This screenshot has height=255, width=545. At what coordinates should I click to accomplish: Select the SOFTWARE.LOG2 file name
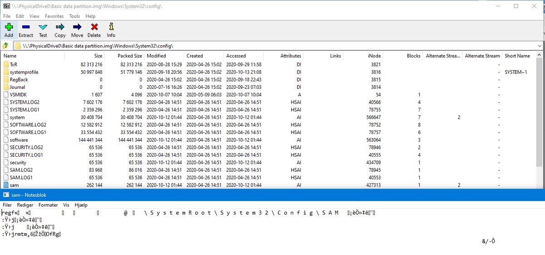[28, 125]
